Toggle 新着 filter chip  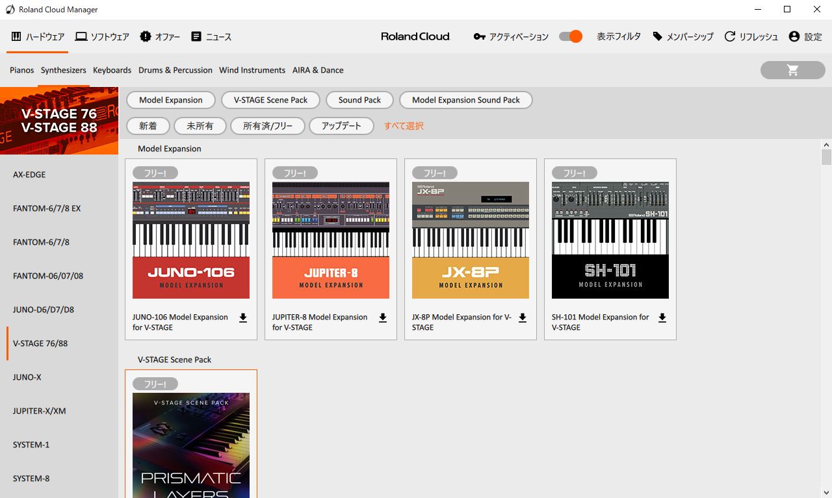coord(148,126)
